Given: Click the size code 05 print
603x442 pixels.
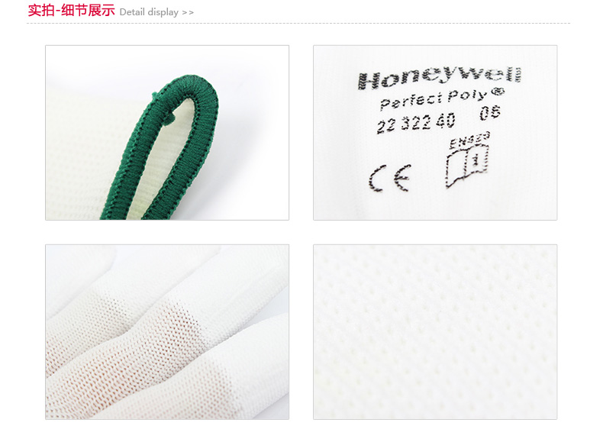Looking at the screenshot, I should tap(489, 113).
